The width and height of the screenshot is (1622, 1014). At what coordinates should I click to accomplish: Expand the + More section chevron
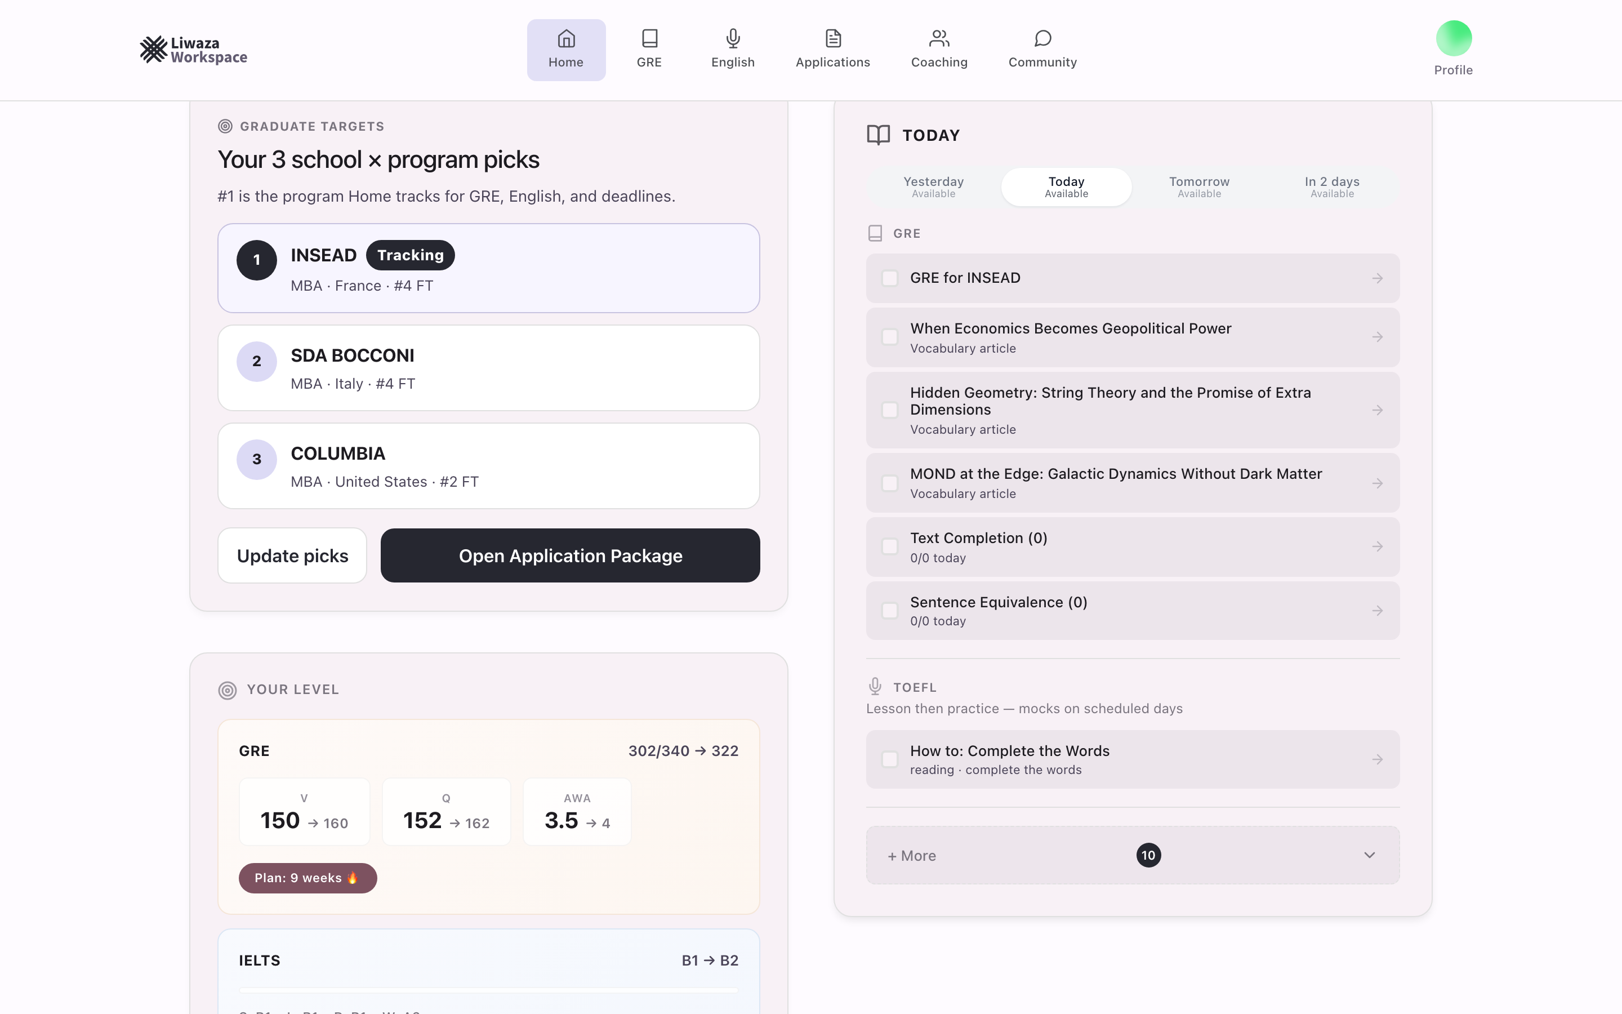click(x=1369, y=855)
